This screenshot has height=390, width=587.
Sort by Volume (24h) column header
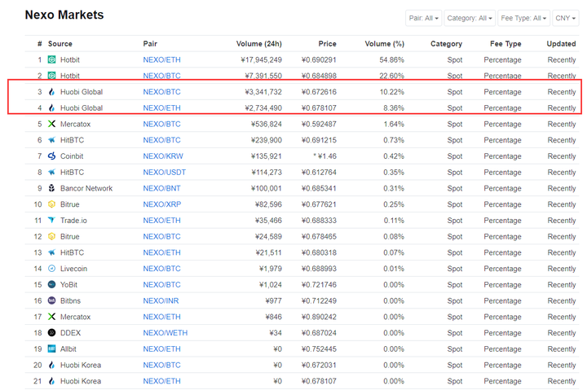258,44
